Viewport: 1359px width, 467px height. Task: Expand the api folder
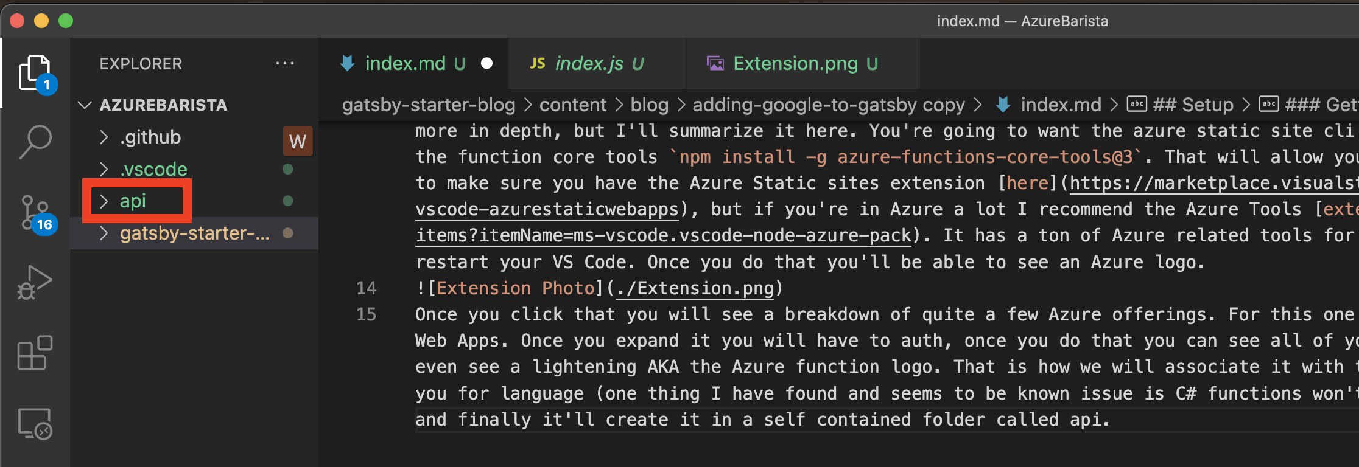[133, 201]
